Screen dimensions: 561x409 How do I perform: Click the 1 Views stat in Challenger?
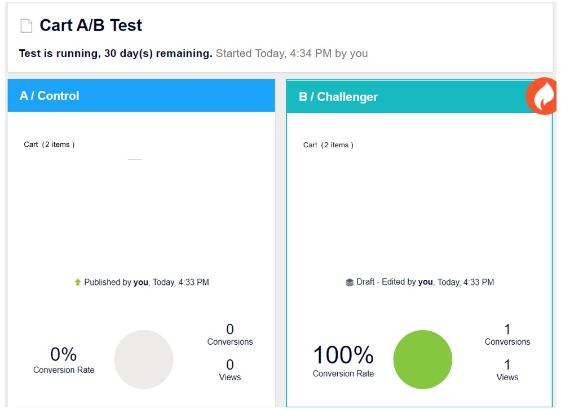507,370
